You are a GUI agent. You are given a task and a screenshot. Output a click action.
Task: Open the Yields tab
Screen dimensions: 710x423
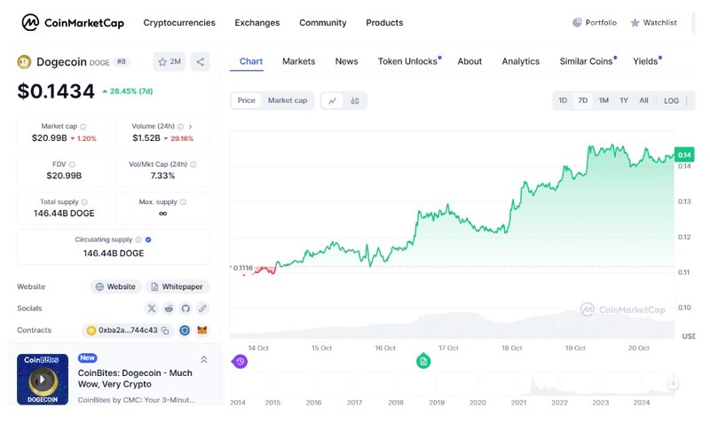click(x=647, y=61)
